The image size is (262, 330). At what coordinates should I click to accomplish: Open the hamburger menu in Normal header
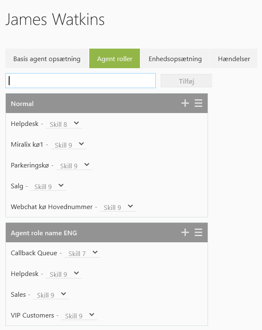click(x=198, y=103)
